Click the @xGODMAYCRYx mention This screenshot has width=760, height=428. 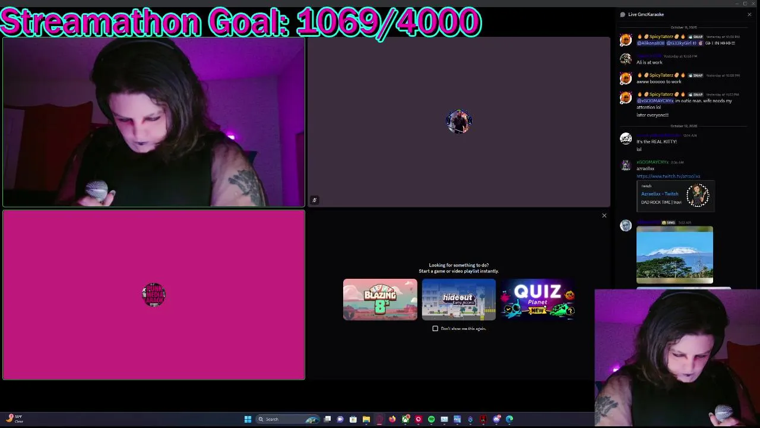click(x=655, y=100)
